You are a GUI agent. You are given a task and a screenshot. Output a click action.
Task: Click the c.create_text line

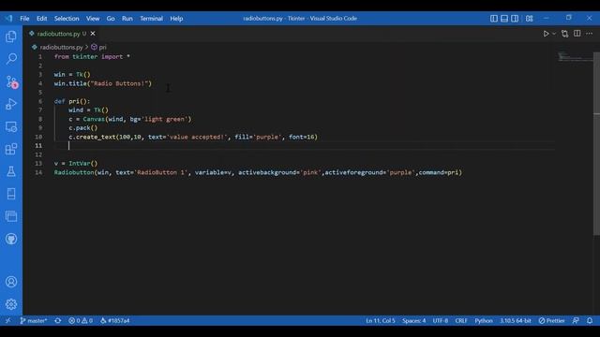(x=193, y=137)
